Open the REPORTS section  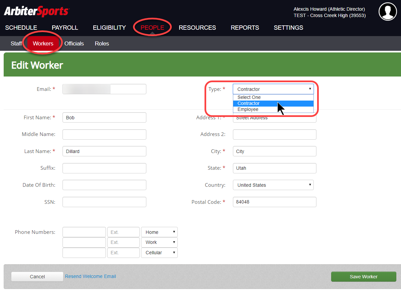245,28
